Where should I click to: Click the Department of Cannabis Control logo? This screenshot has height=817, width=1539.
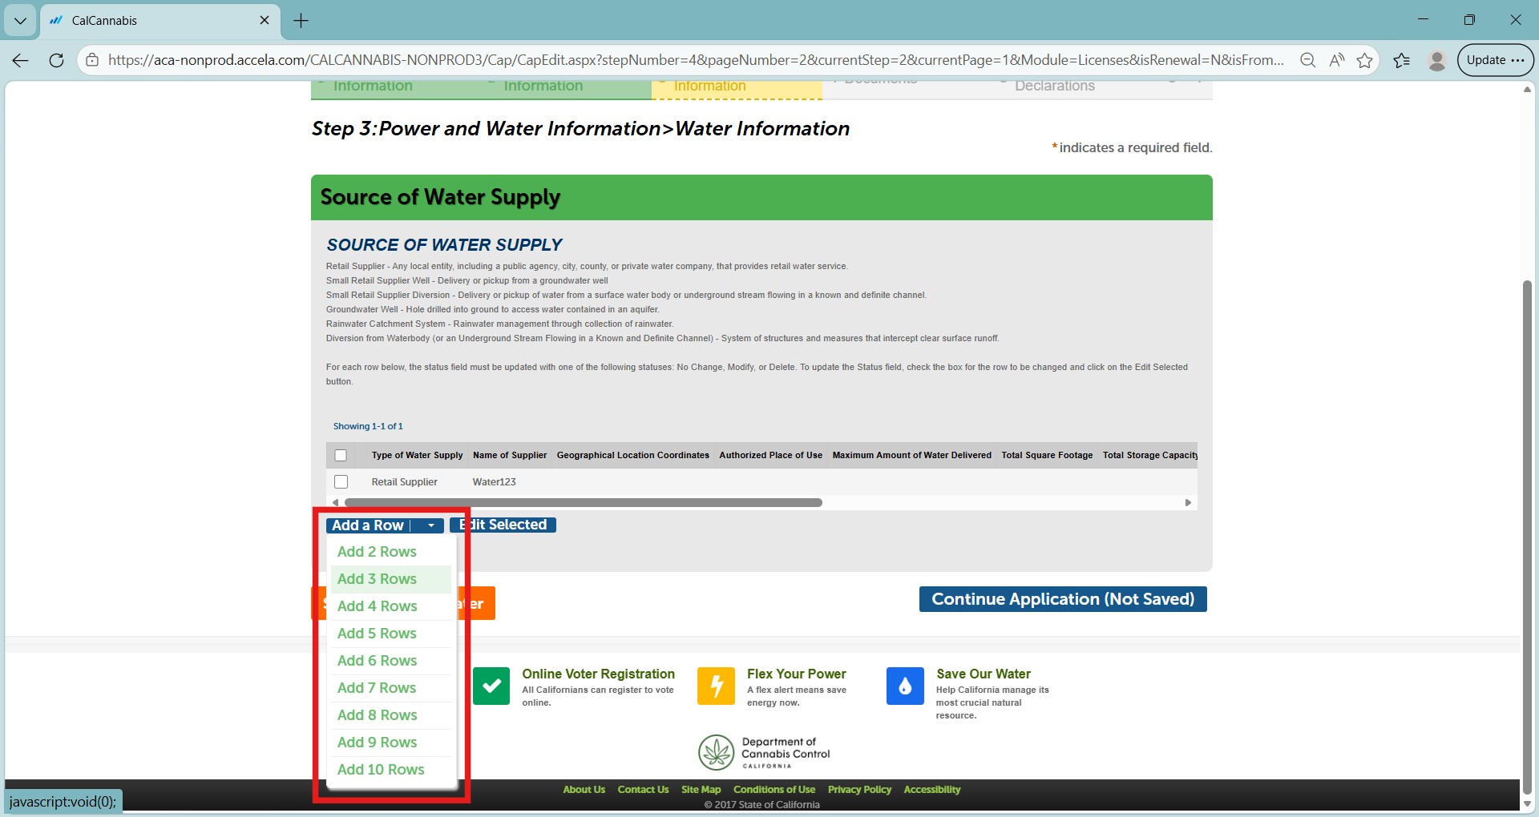pos(764,753)
